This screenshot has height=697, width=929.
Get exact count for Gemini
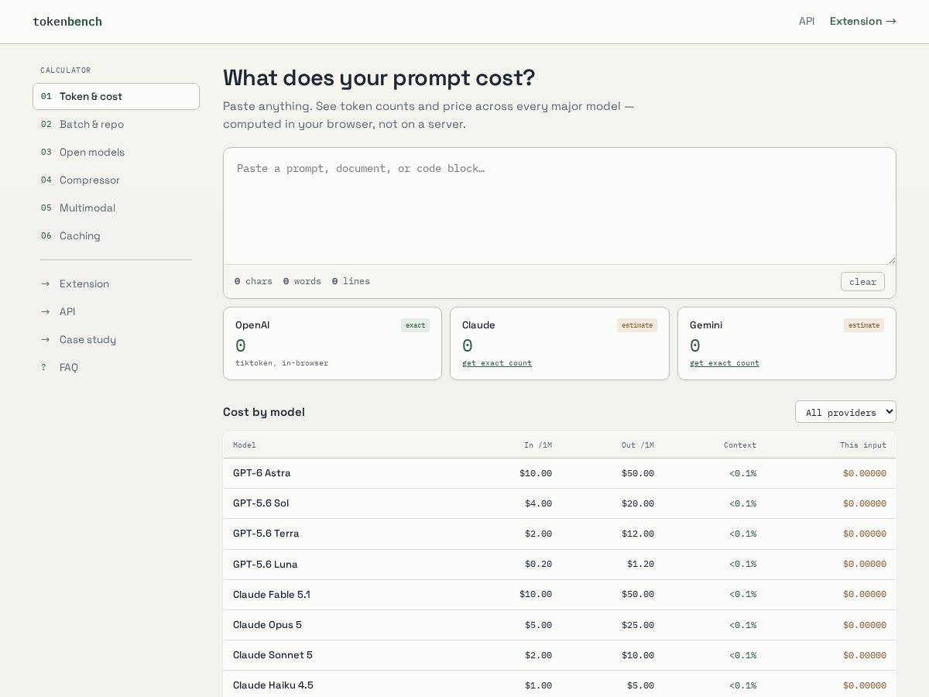tap(725, 363)
